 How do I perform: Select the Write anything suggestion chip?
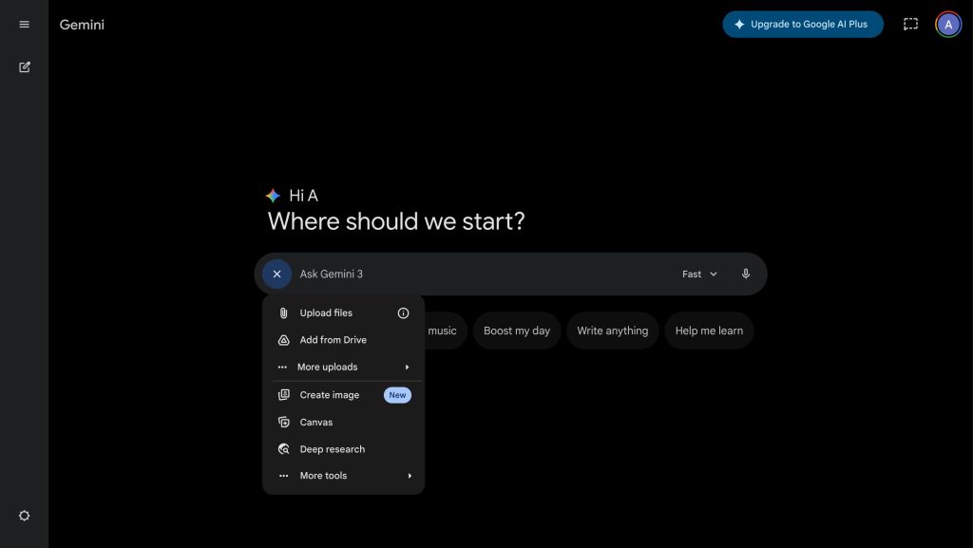612,331
